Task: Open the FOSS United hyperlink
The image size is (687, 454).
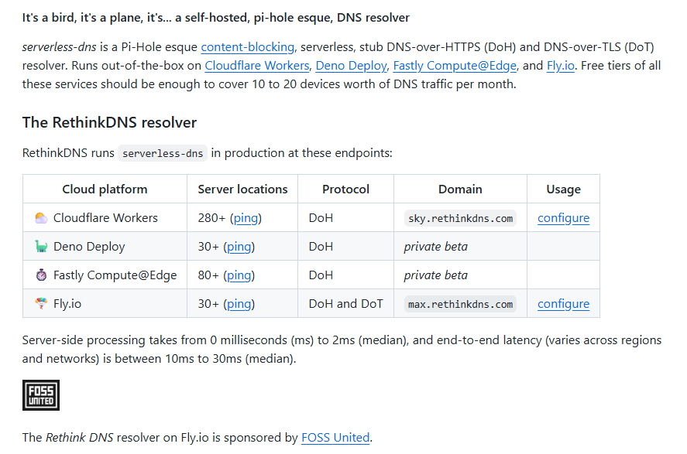Action: [335, 437]
